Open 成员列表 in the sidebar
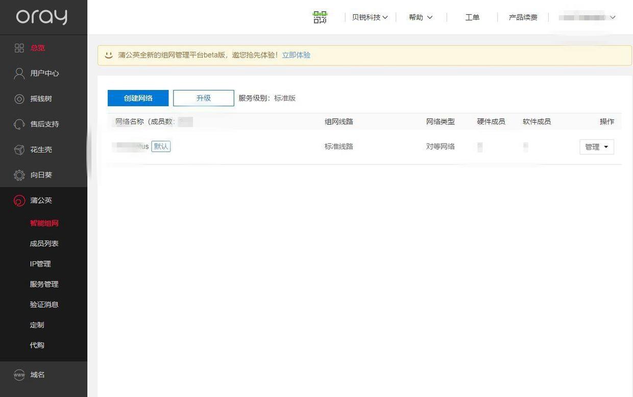The height and width of the screenshot is (397, 633). pyautogui.click(x=44, y=244)
